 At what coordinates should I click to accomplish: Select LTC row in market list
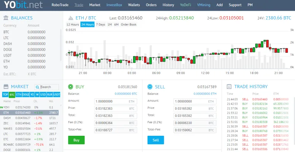30,134
